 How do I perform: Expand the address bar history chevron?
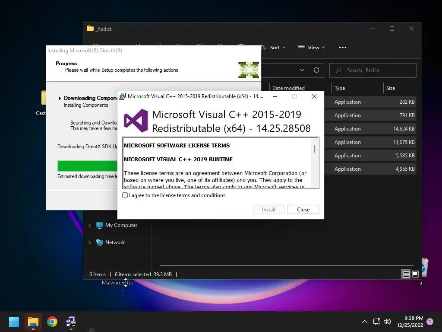302,70
